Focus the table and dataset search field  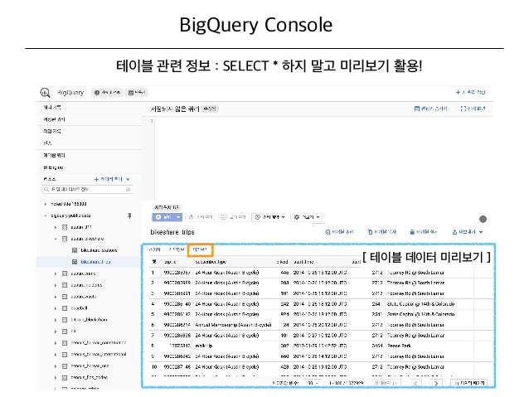[87, 190]
